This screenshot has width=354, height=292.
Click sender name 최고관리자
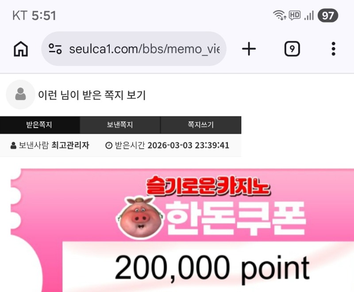click(x=70, y=145)
